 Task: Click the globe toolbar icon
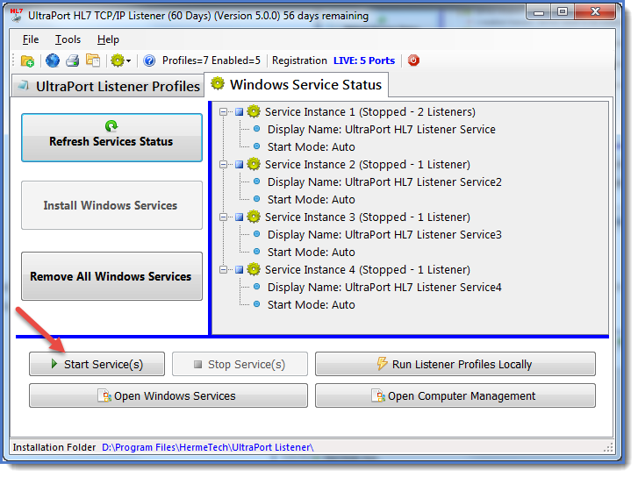tap(53, 61)
